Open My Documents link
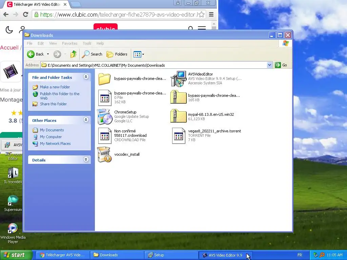This screenshot has height=260, width=347. coord(52,130)
